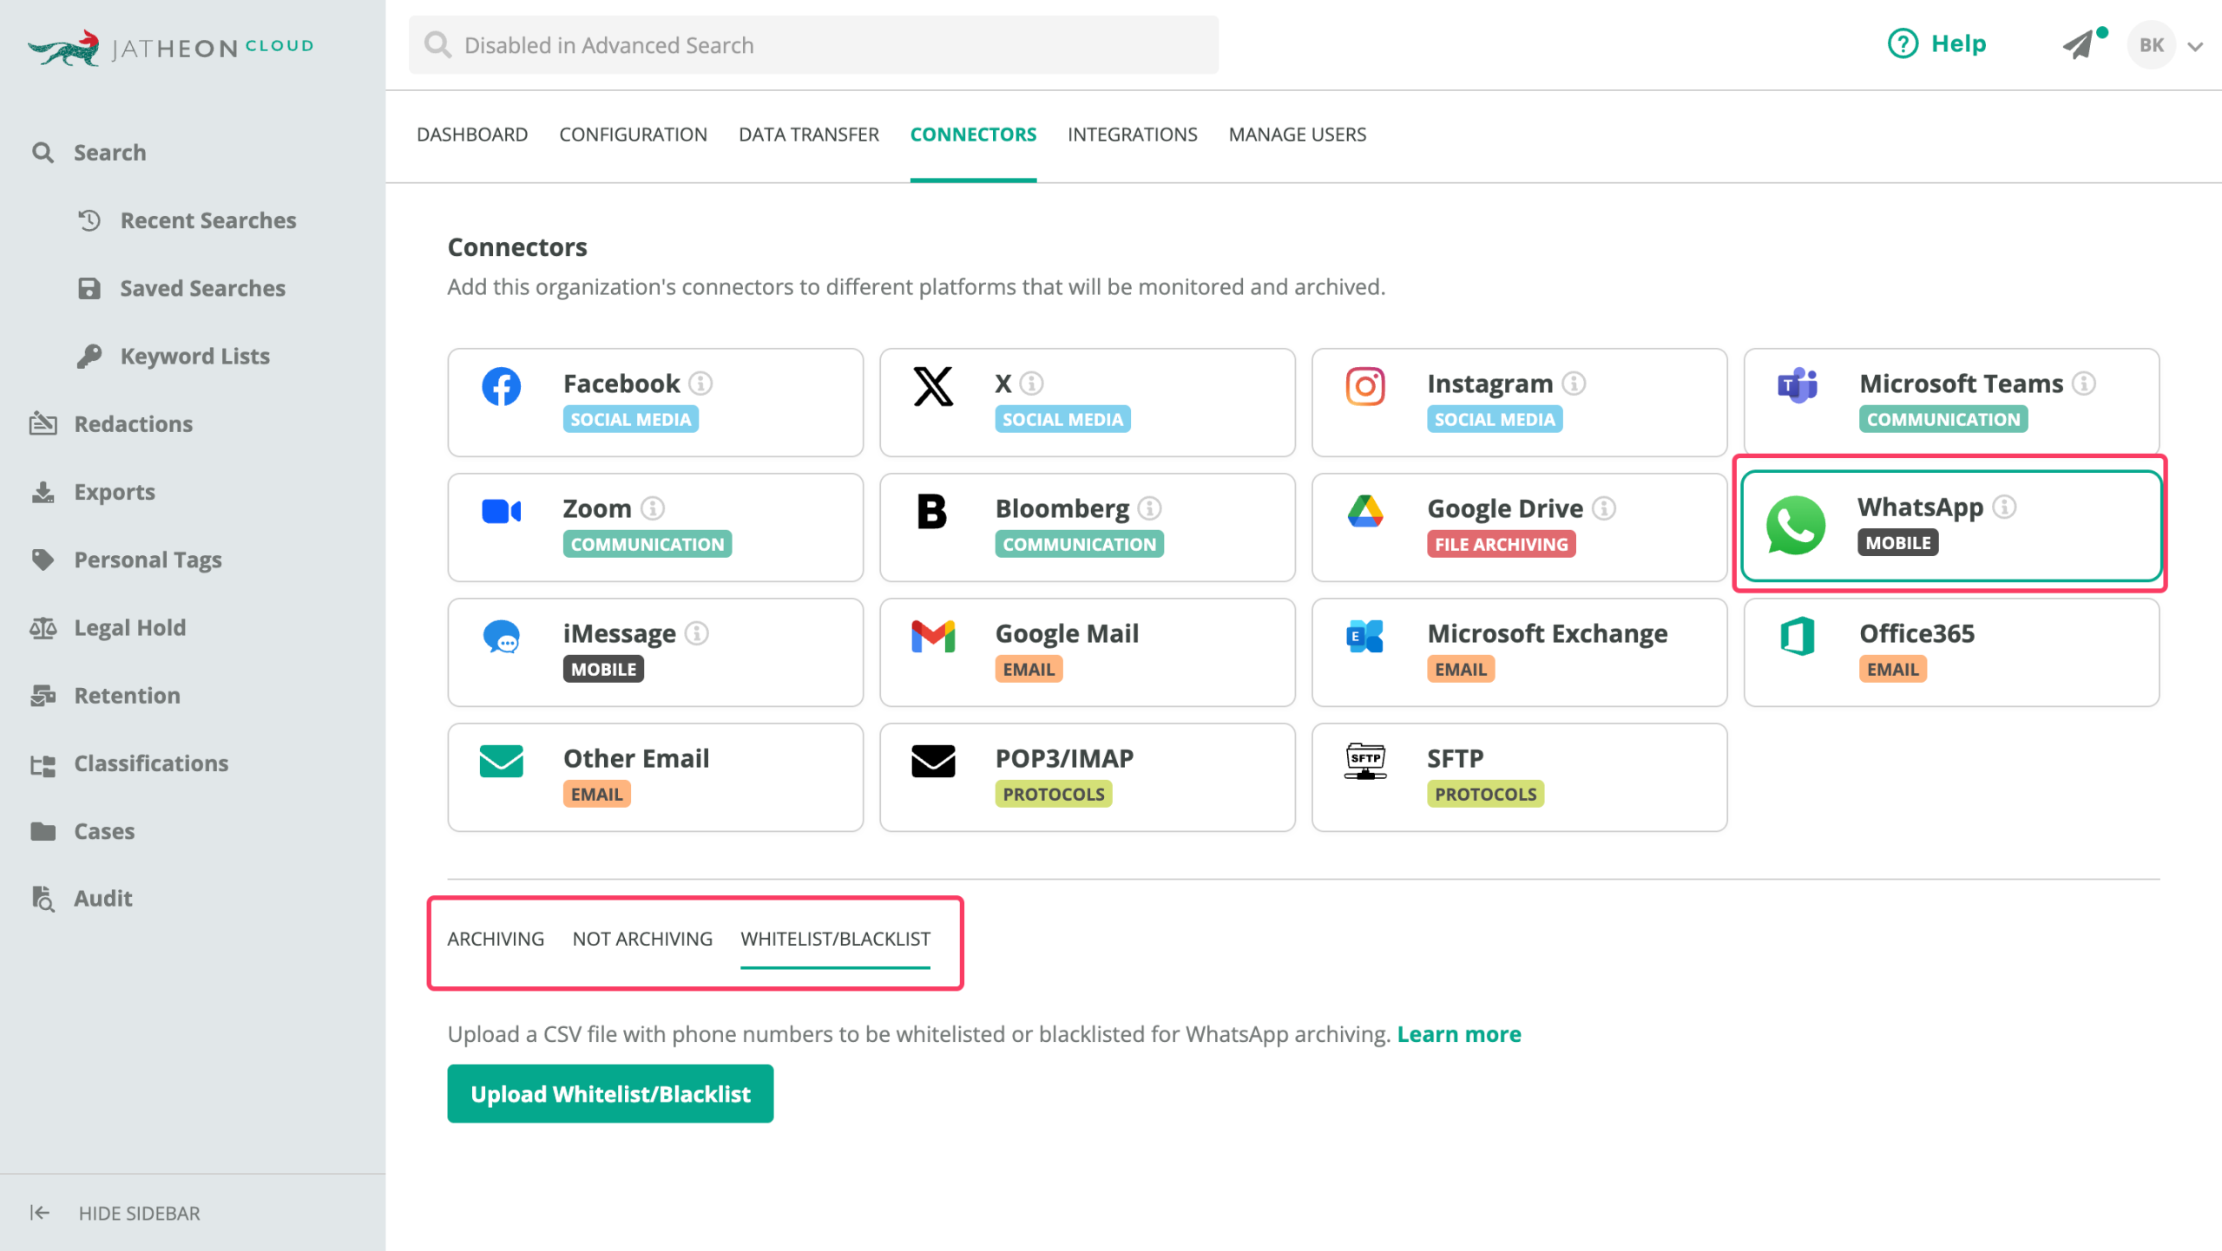The height and width of the screenshot is (1251, 2222).
Task: Click the disabled search input field
Action: click(813, 45)
